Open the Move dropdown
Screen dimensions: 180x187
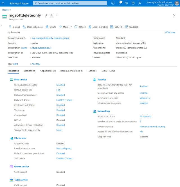click(65, 27)
